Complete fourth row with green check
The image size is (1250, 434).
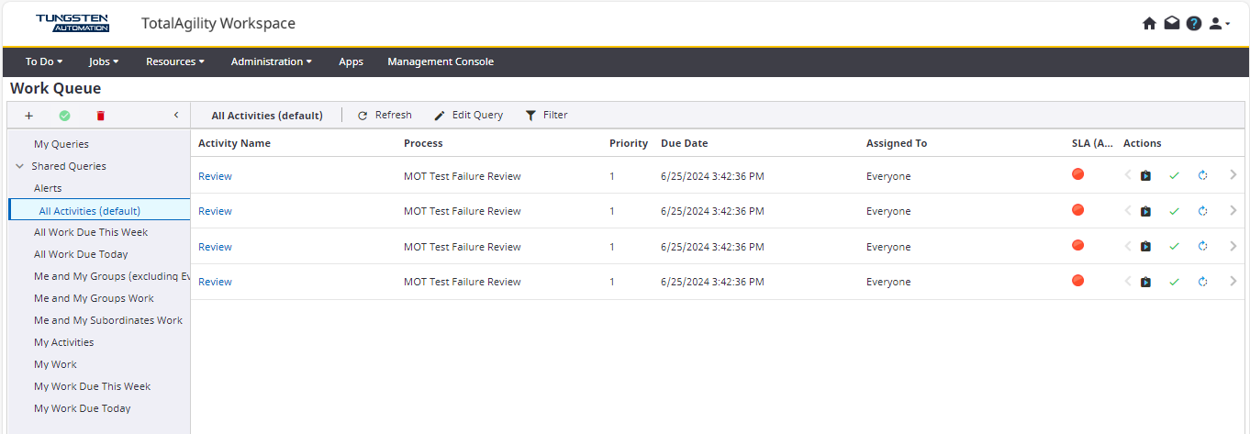(x=1174, y=282)
